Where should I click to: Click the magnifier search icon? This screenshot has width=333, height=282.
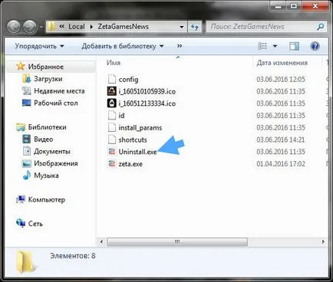[321, 27]
